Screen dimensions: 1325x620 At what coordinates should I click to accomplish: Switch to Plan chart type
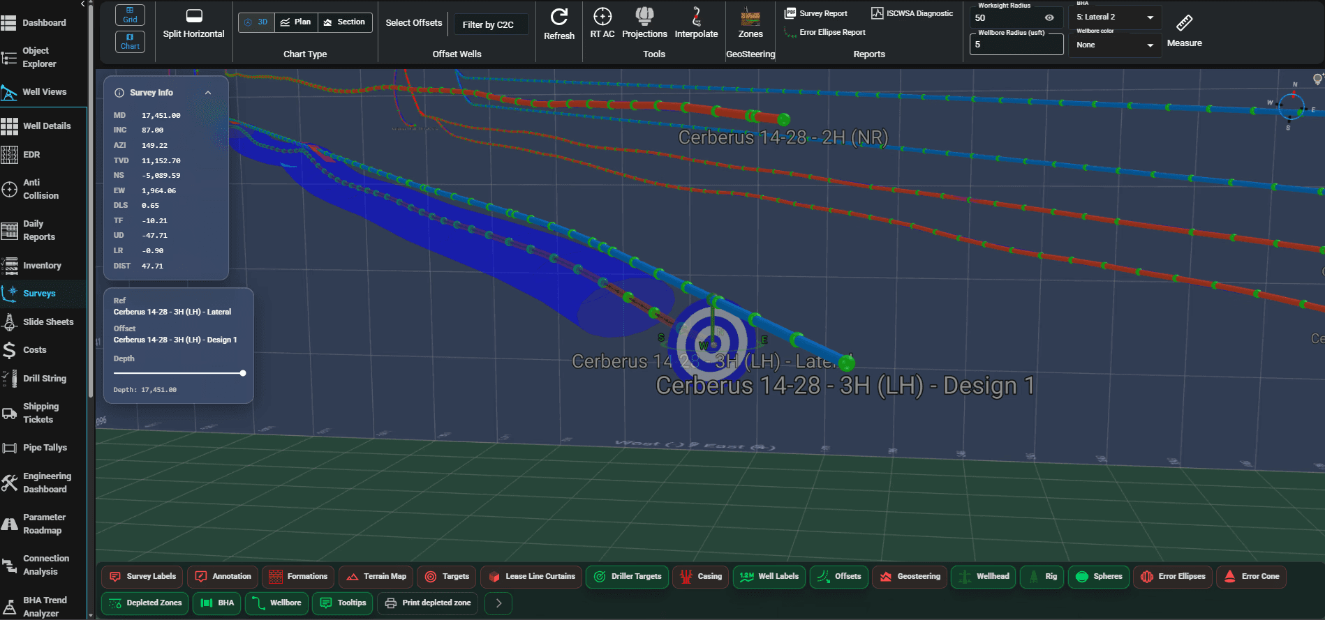tap(296, 22)
